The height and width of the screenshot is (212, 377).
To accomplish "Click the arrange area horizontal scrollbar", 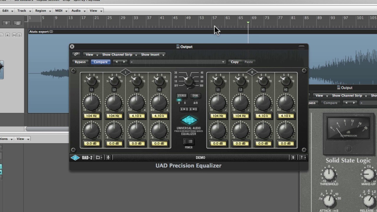I will tap(47, 129).
